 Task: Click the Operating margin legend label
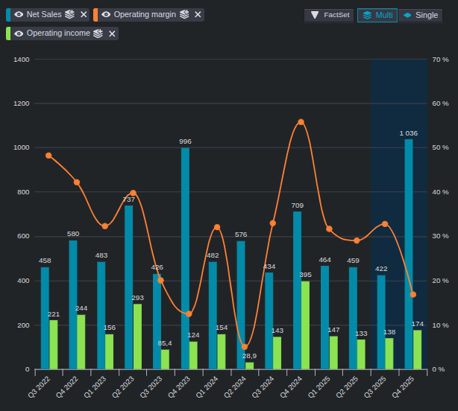[x=145, y=15]
